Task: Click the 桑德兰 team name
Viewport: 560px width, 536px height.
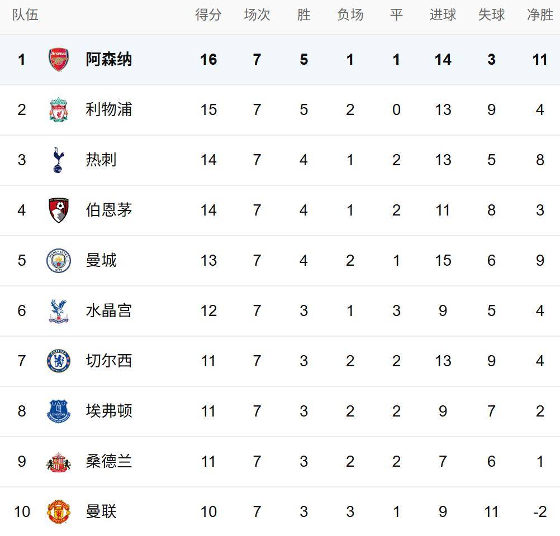Action: (108, 462)
